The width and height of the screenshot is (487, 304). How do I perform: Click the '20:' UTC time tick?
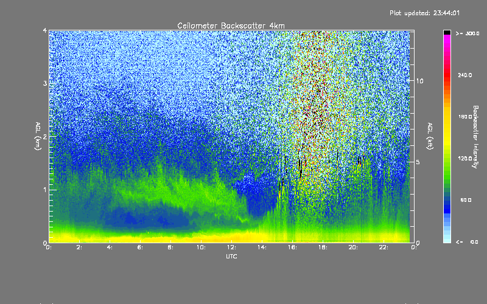353,247
